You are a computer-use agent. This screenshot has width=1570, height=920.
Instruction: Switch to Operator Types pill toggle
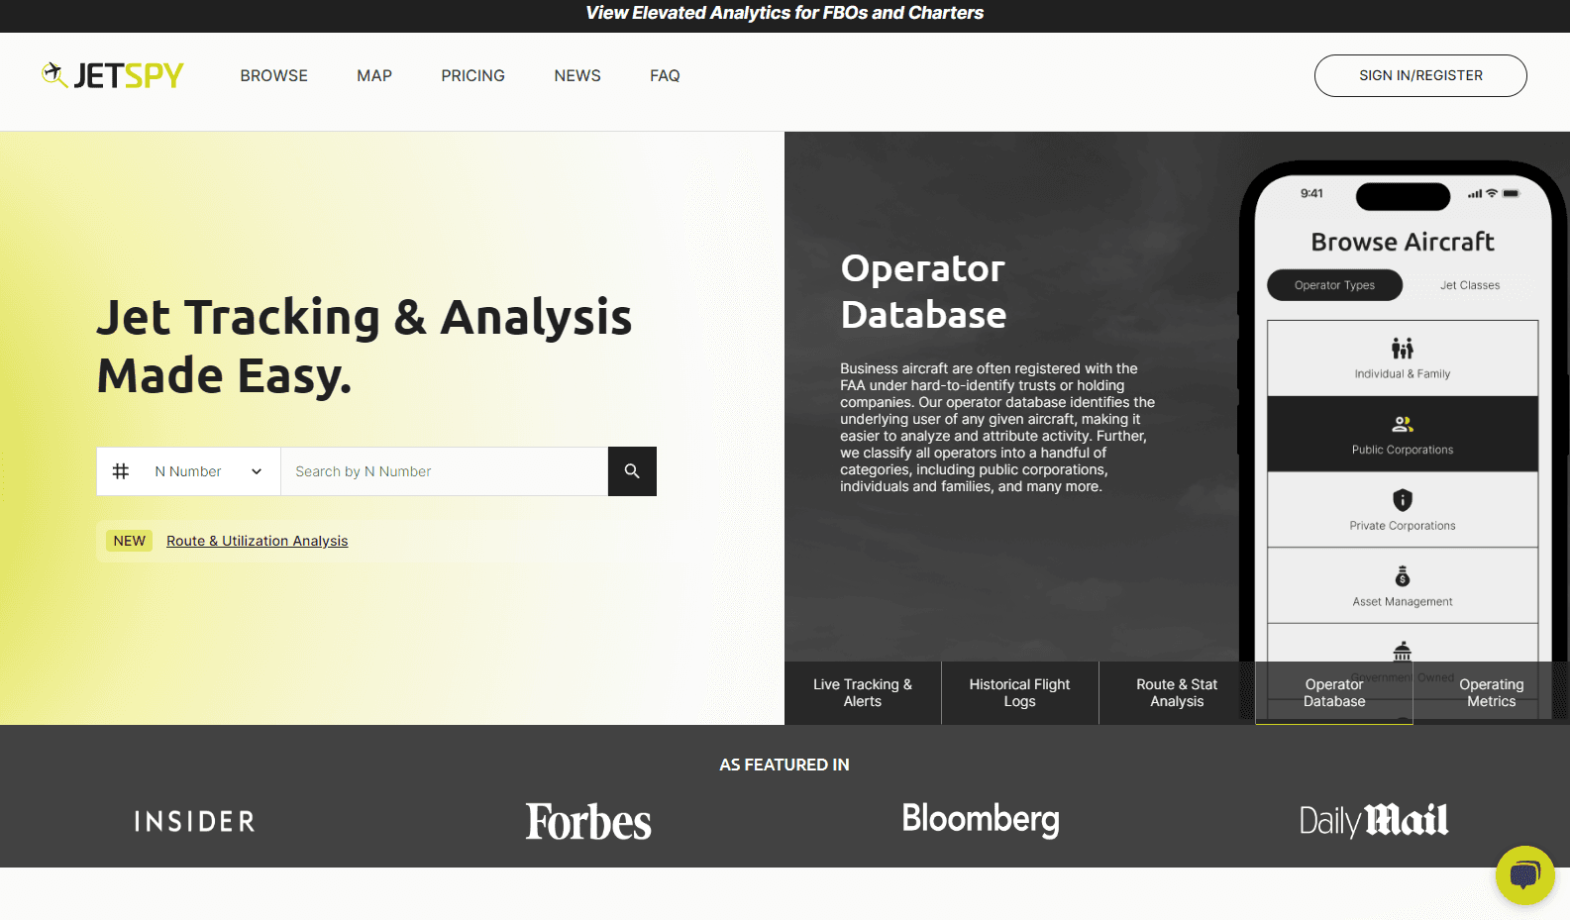(1333, 285)
